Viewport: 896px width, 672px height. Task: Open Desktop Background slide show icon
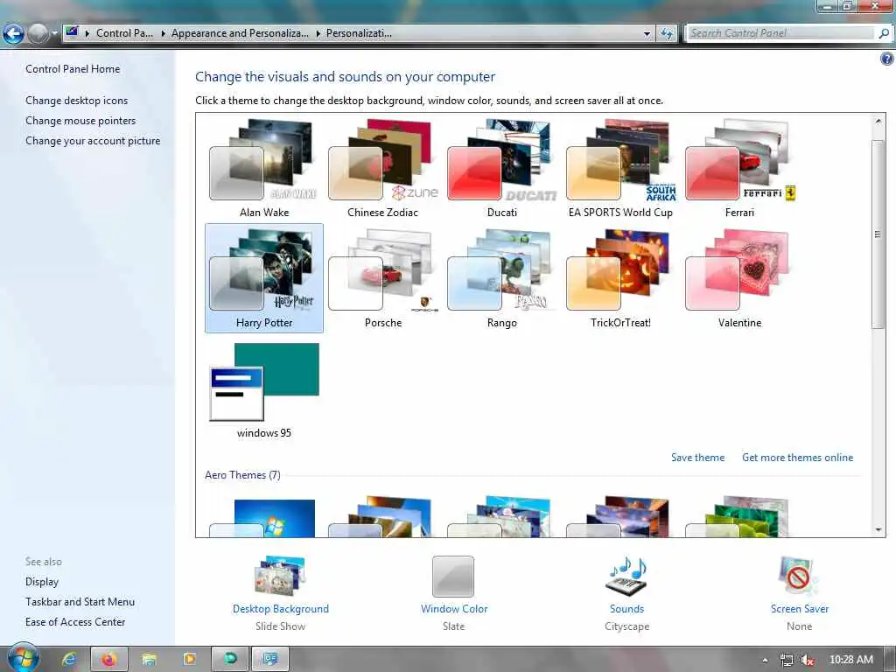coord(280,576)
